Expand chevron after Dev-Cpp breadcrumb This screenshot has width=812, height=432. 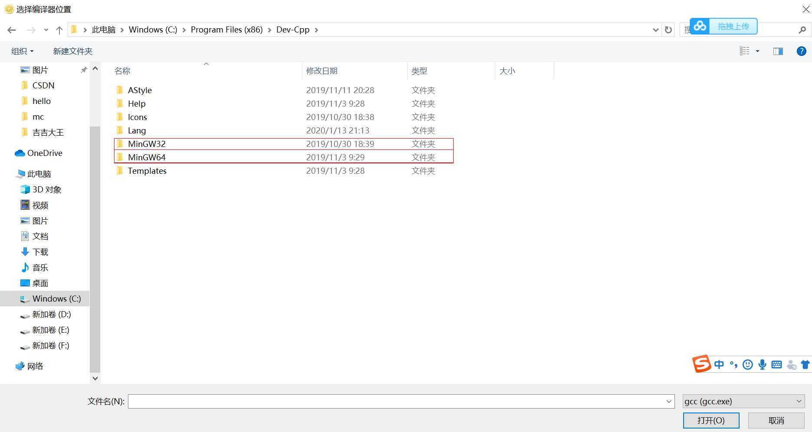tap(316, 30)
